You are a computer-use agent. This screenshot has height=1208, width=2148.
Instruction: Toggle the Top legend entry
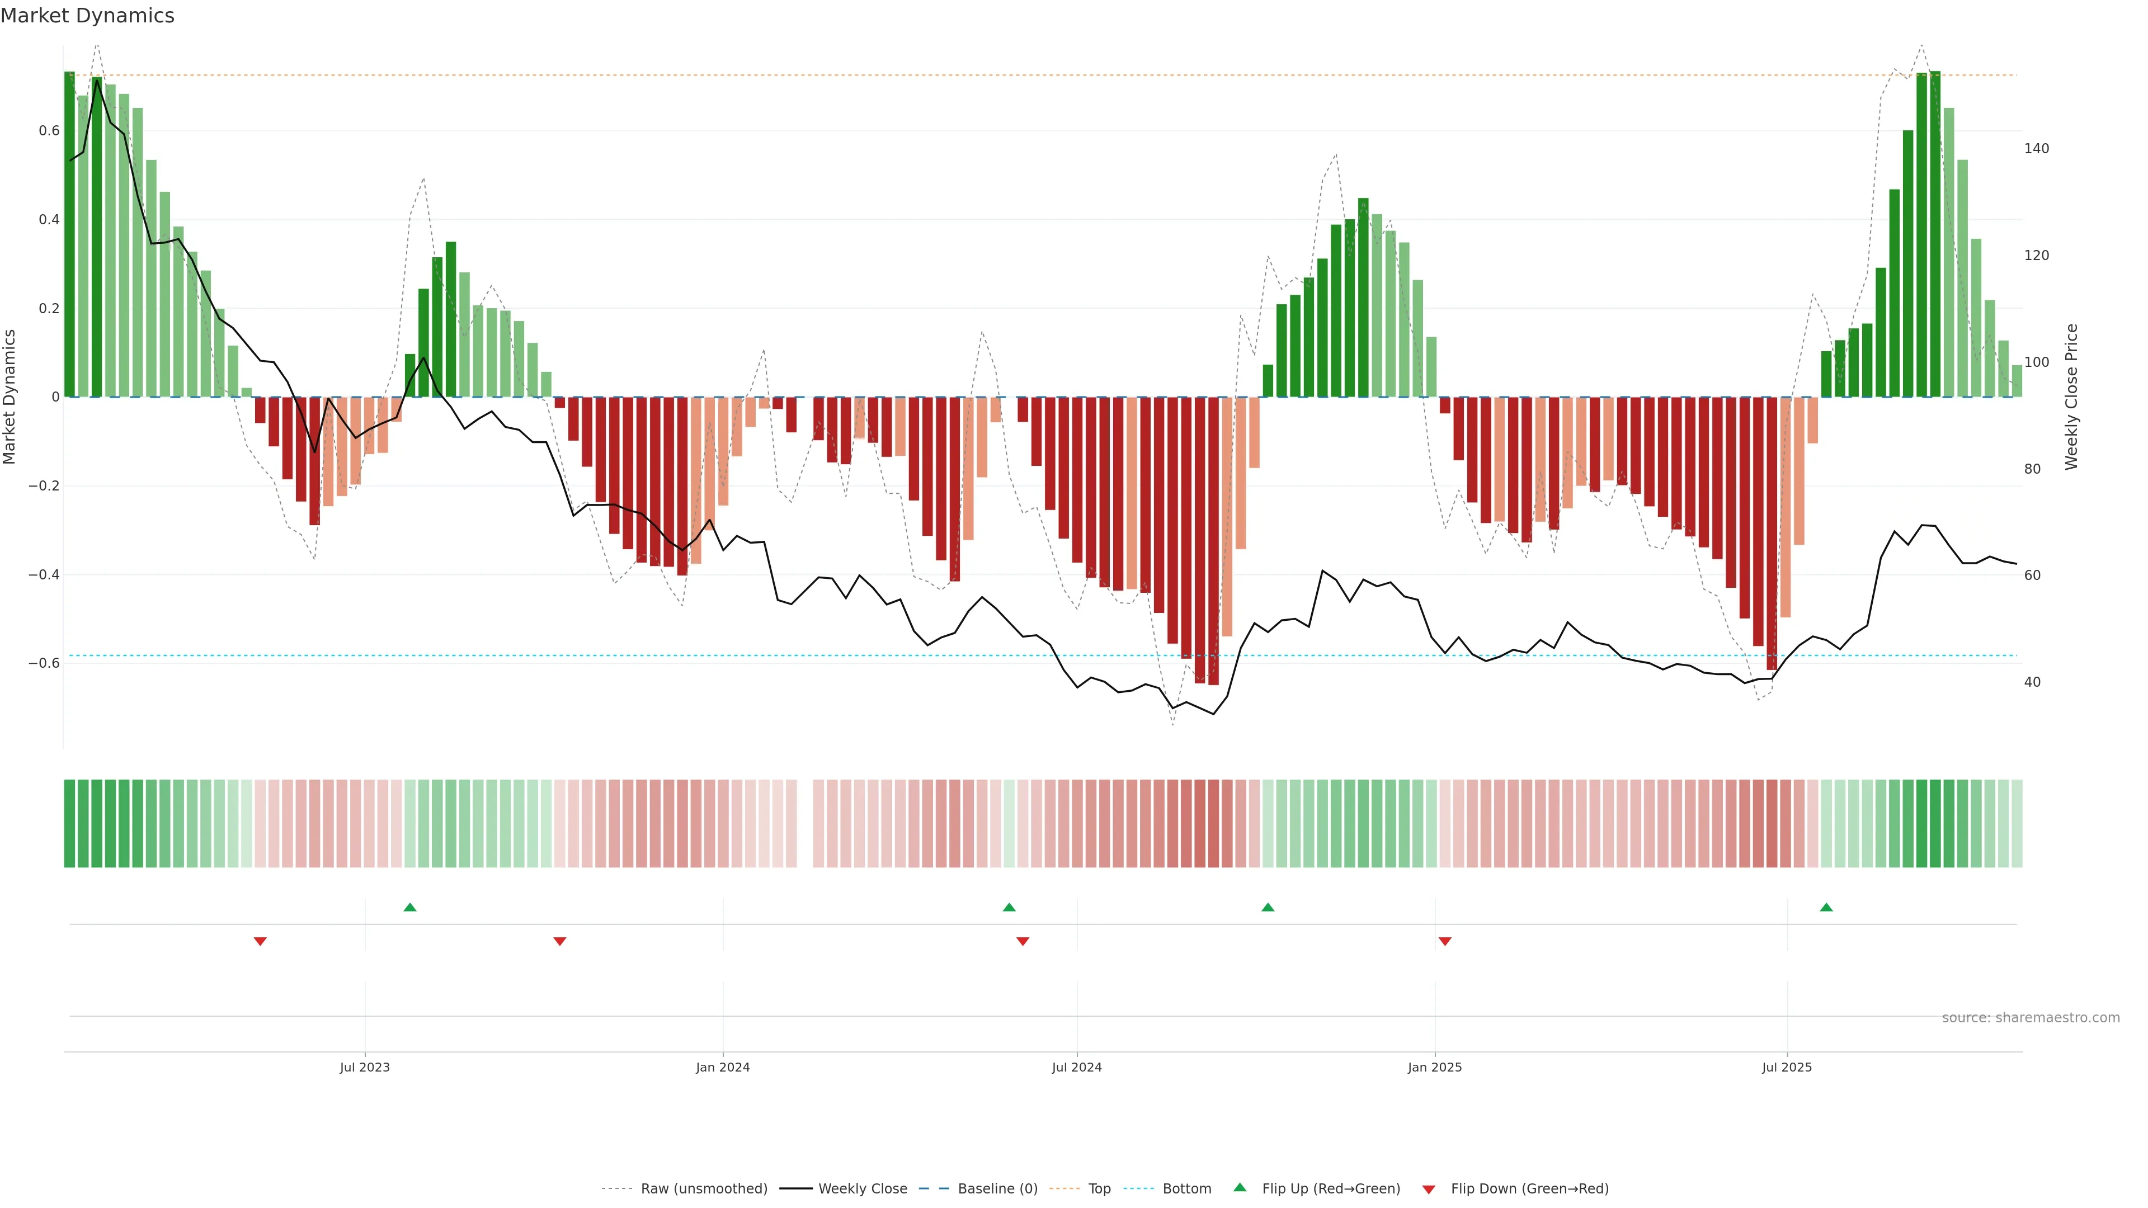click(x=1099, y=1189)
